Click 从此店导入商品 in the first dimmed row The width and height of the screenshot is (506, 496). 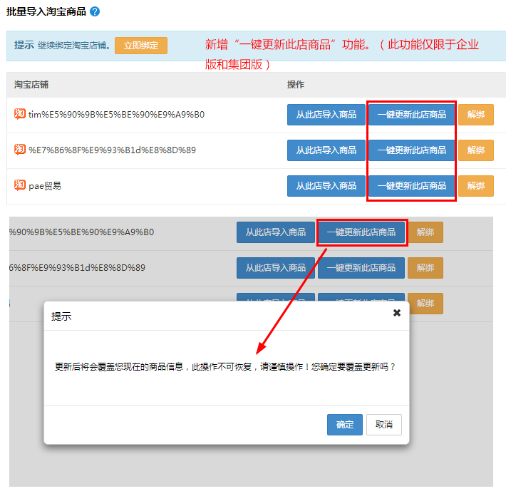point(275,232)
